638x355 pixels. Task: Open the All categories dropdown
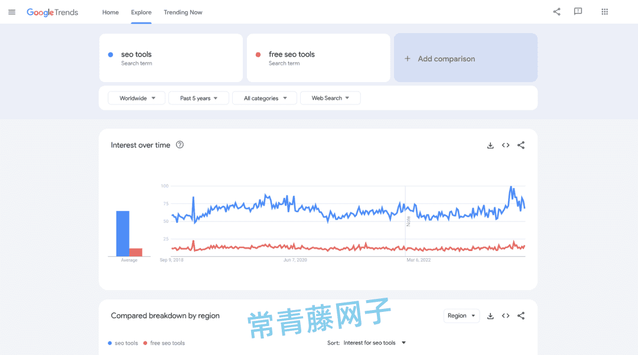point(265,98)
